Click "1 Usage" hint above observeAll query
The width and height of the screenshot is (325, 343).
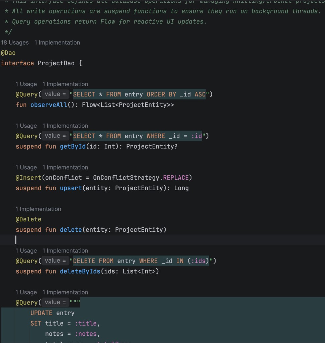click(x=26, y=84)
